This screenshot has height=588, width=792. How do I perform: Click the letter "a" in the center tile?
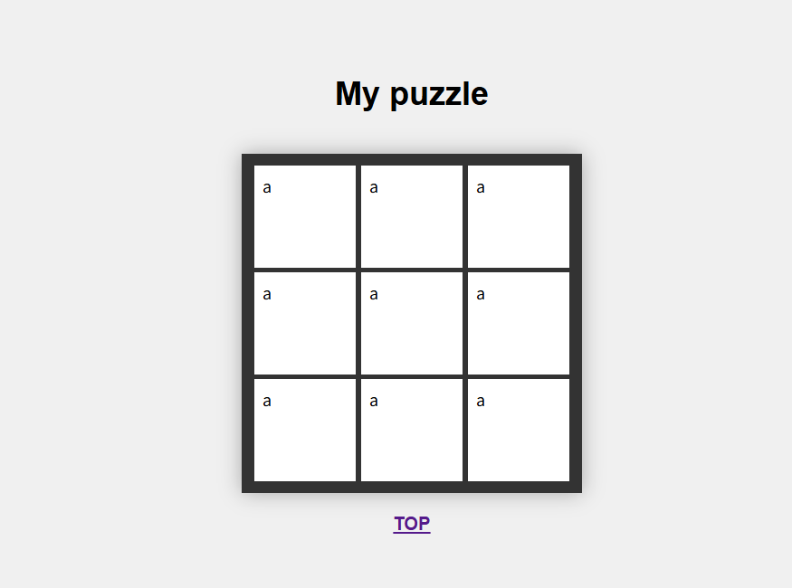pos(374,295)
